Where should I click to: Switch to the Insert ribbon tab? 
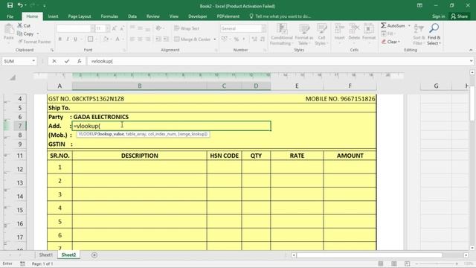[x=53, y=16]
